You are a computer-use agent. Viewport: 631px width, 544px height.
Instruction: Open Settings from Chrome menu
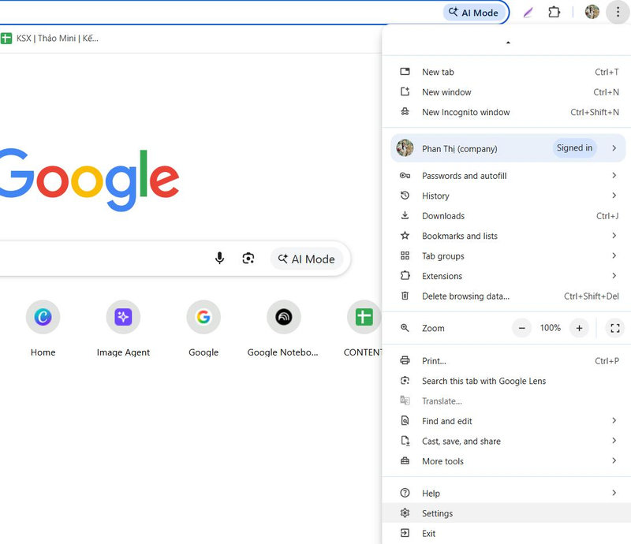507,513
